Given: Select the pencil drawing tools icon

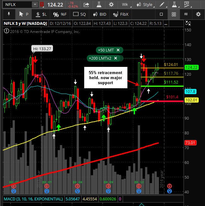Looking at the screenshot, I should point(162,5).
